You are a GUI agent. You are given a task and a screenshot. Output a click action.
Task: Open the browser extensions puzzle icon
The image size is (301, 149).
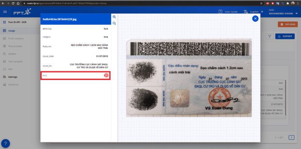[x=287, y=3]
